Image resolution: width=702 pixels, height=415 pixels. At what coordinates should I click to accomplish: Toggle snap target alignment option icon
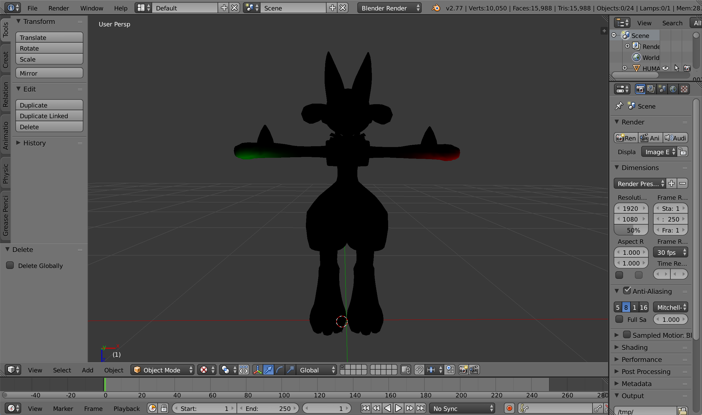pyautogui.click(x=450, y=370)
